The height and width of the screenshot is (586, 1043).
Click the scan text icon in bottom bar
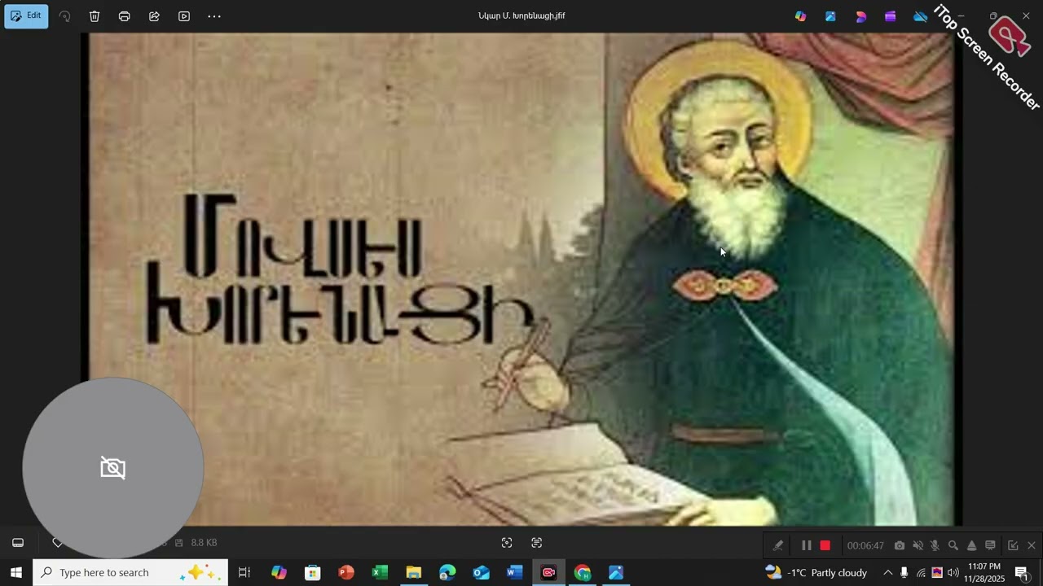[x=536, y=543]
